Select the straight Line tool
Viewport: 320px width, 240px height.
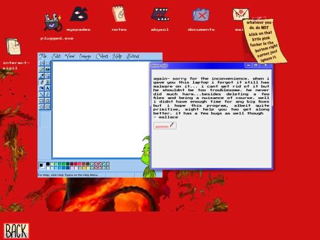click(41, 94)
